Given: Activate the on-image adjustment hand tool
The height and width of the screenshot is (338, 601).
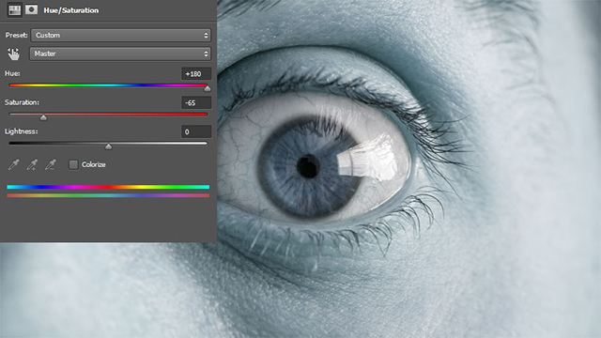Looking at the screenshot, I should point(13,54).
